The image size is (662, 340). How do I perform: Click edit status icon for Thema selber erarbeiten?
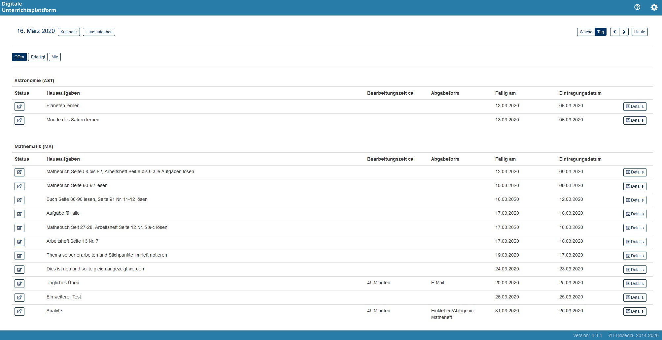pos(19,256)
